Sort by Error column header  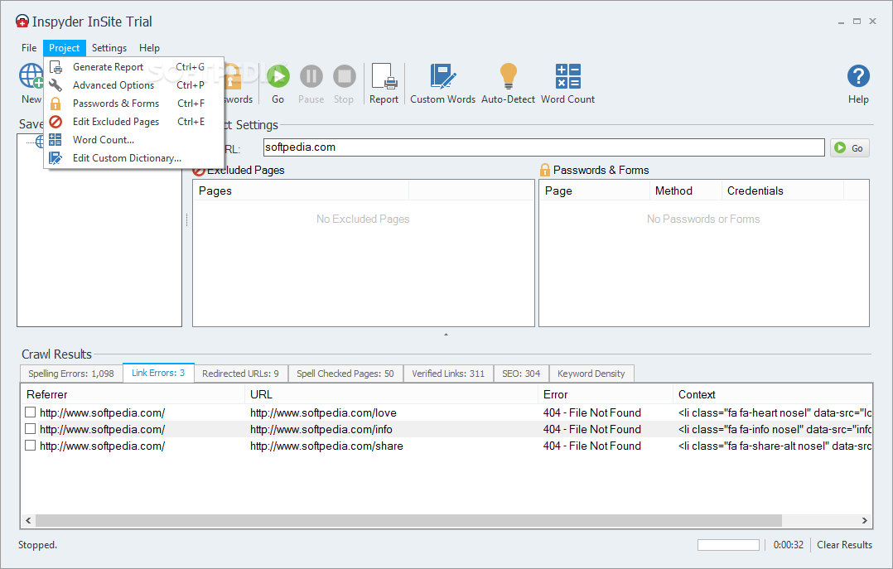[606, 394]
